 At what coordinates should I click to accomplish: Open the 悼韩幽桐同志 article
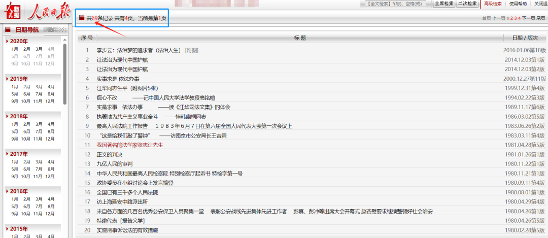click(x=151, y=117)
